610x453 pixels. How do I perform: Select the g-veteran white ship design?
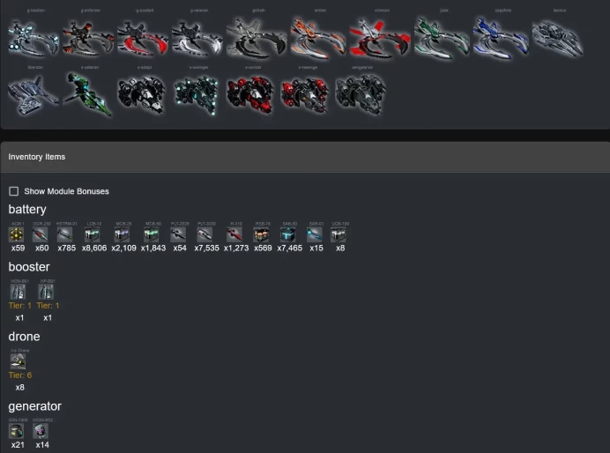click(x=197, y=39)
